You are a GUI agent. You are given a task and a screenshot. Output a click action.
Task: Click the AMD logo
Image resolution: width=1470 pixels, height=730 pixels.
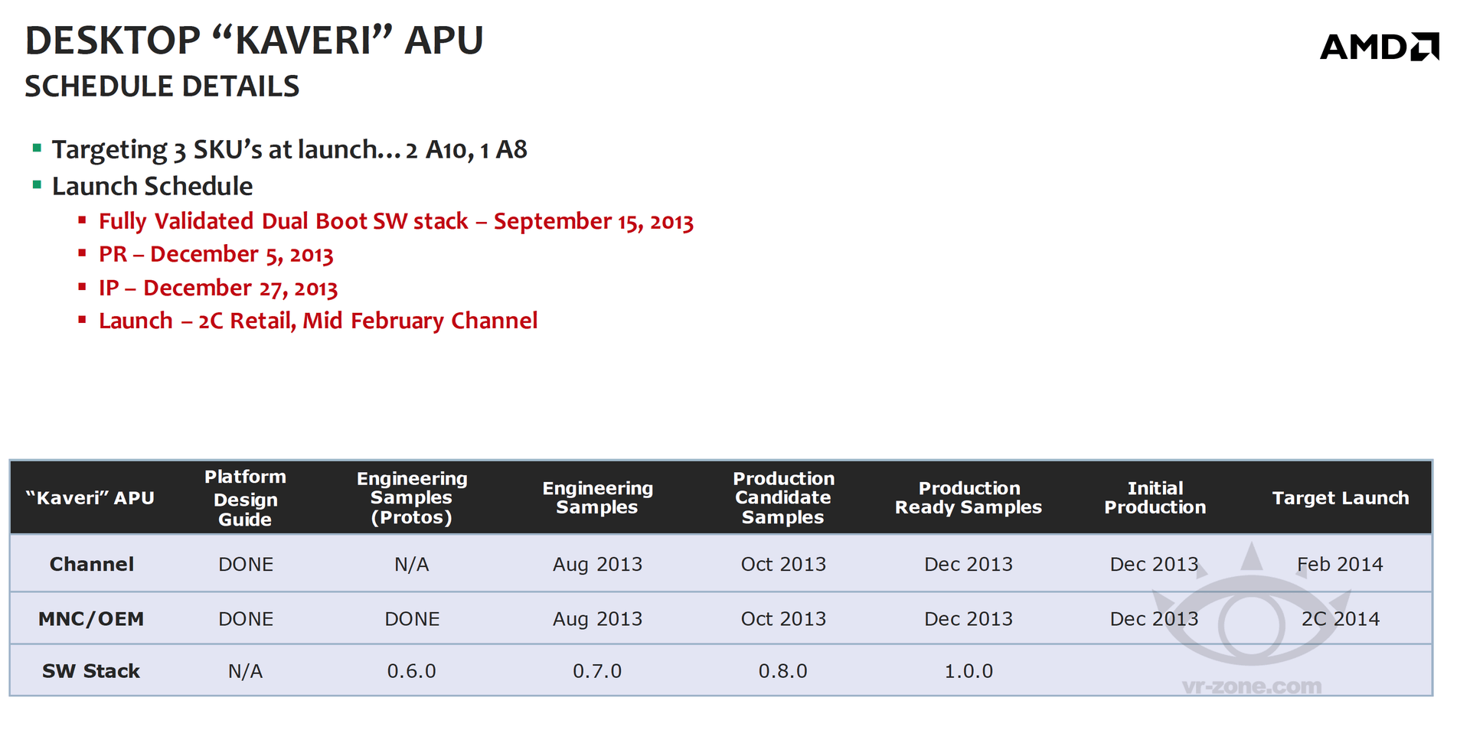1379,47
